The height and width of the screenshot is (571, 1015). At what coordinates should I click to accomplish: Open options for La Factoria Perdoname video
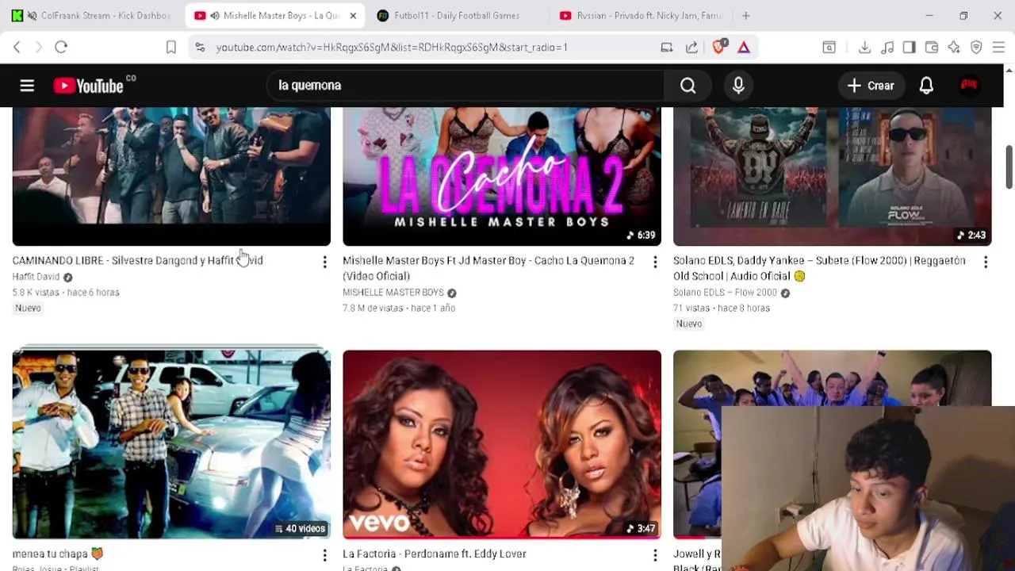[x=655, y=555]
